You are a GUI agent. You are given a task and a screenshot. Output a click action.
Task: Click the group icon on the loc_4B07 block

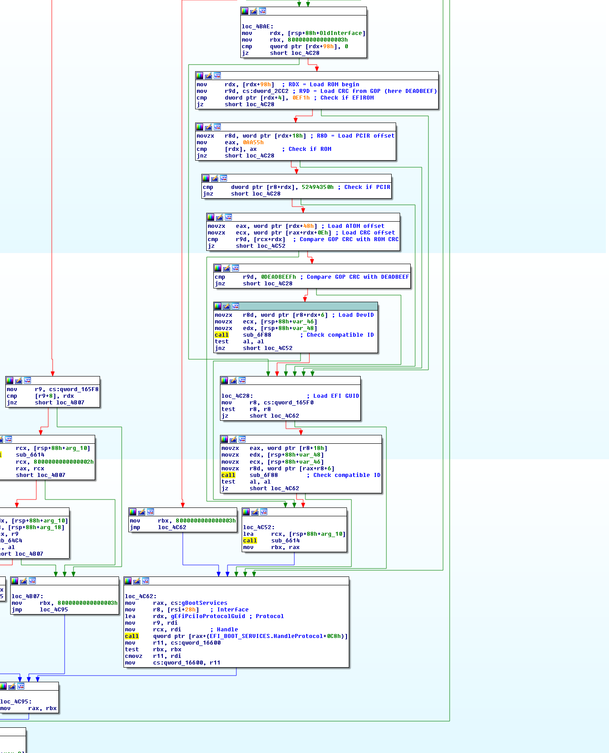click(32, 581)
